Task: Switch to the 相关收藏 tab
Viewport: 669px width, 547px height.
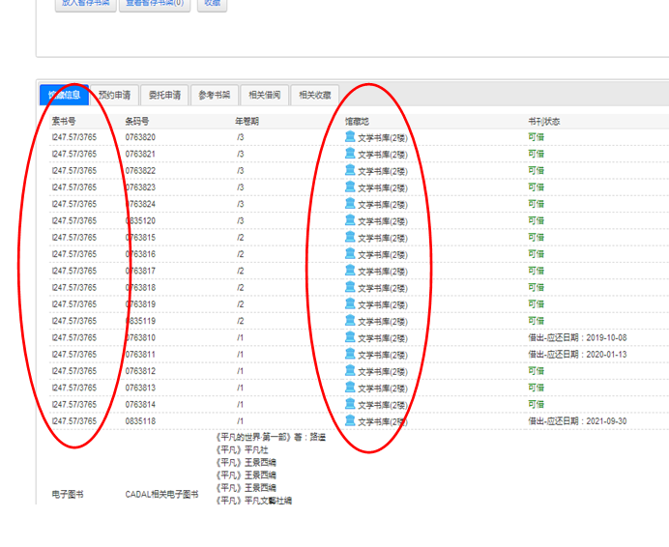Action: 314,95
